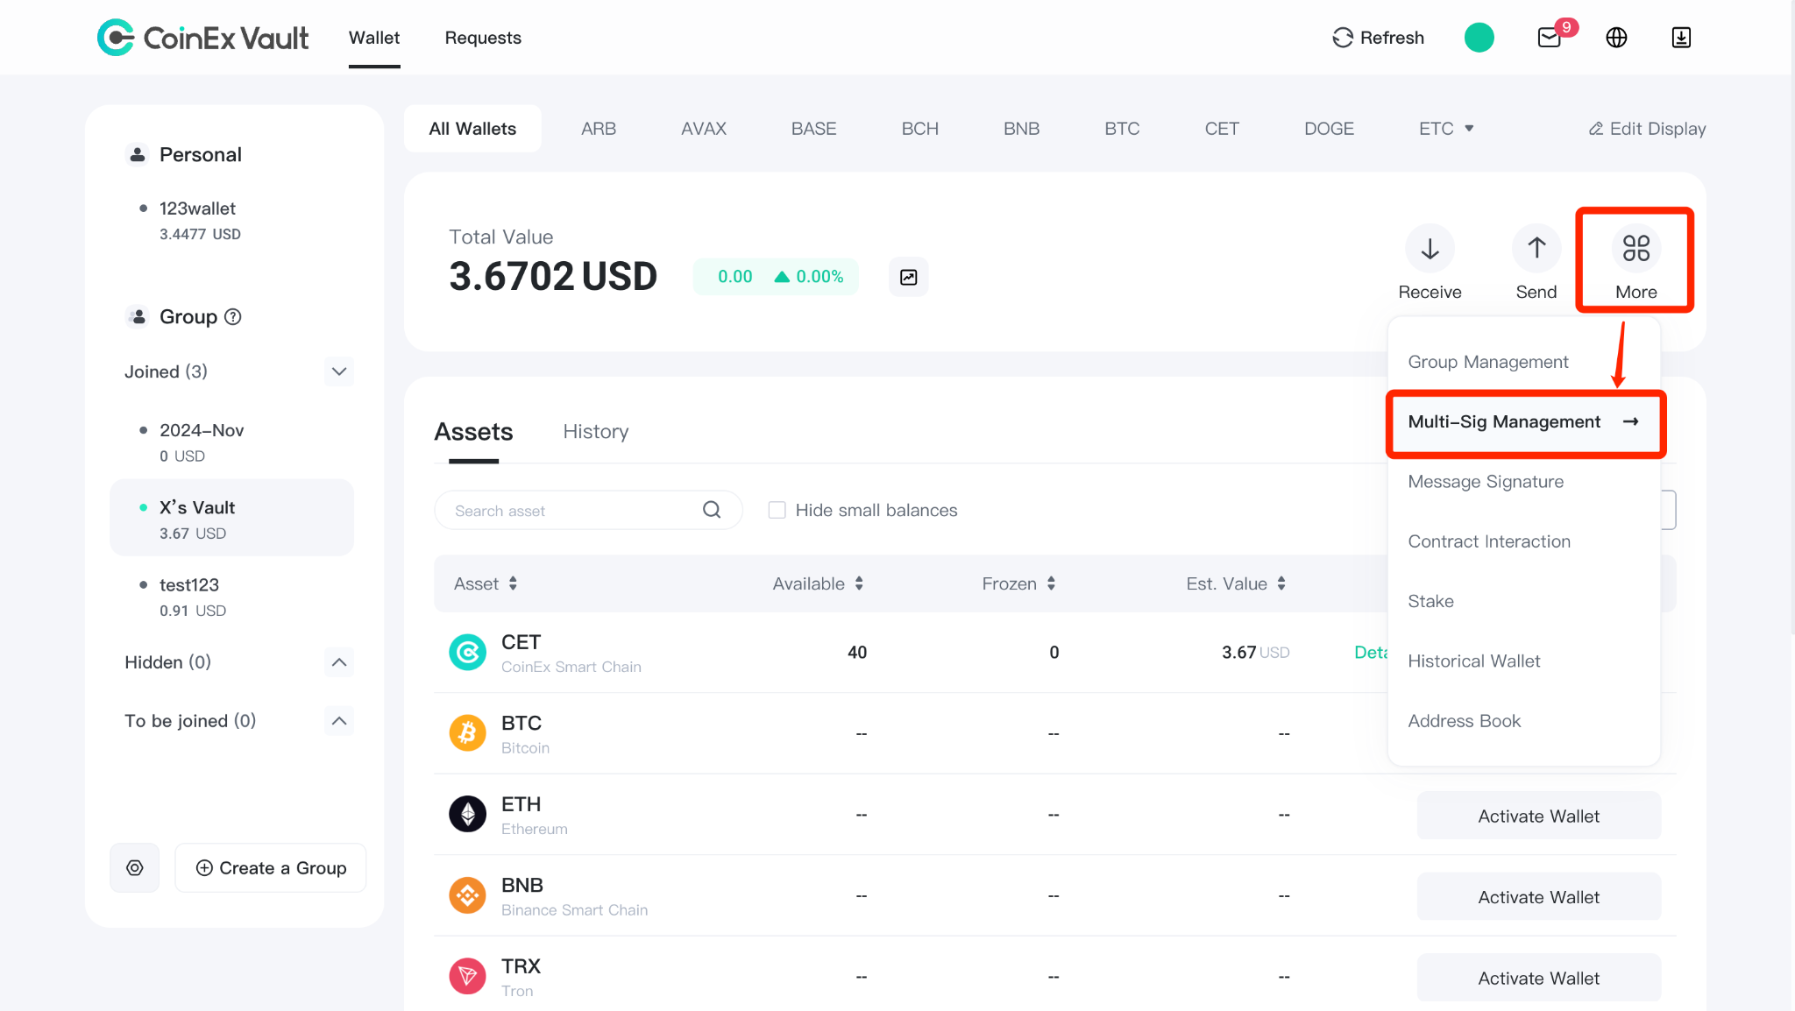Click the CET coin icon
Image resolution: width=1795 pixels, height=1011 pixels.
[468, 653]
